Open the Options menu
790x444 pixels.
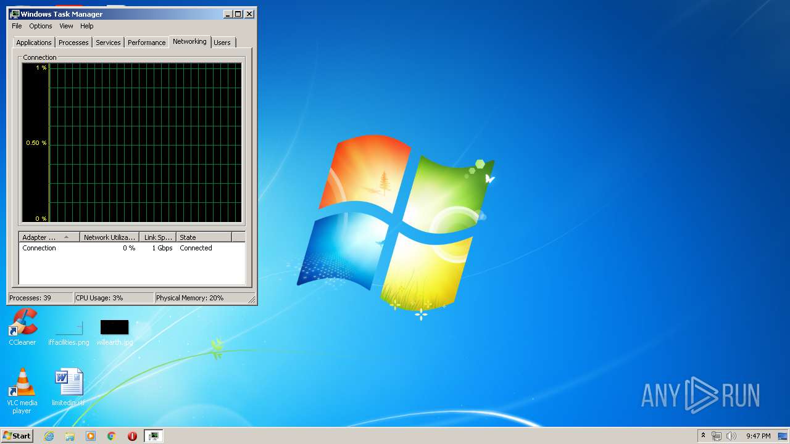[x=41, y=26]
